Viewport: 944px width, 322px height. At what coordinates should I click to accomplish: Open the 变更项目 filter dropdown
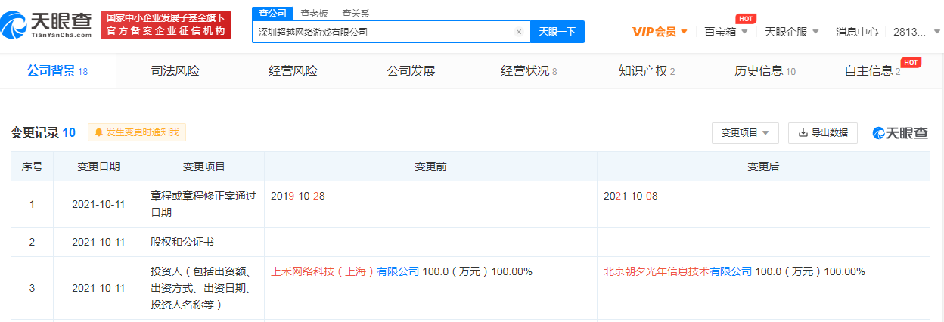click(x=744, y=132)
